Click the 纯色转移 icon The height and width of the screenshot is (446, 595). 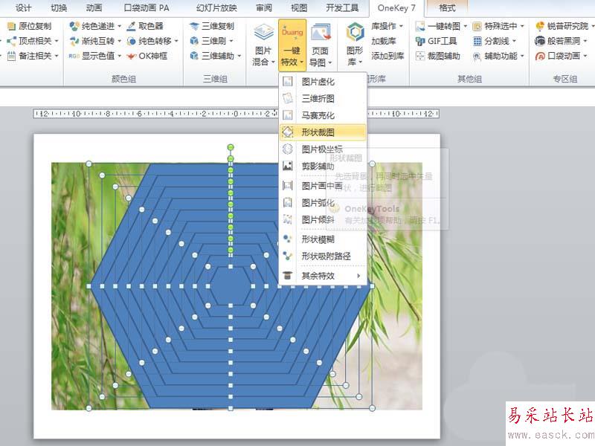132,41
